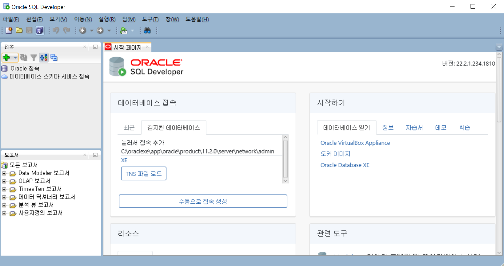Click the Filter funnel icon in Connections panel
This screenshot has width=504, height=266.
click(34, 58)
